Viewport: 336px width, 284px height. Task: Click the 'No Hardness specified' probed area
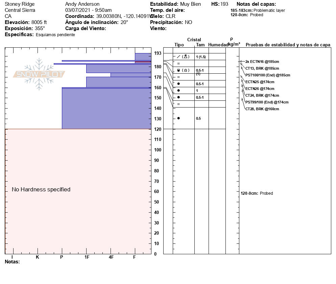41,189
